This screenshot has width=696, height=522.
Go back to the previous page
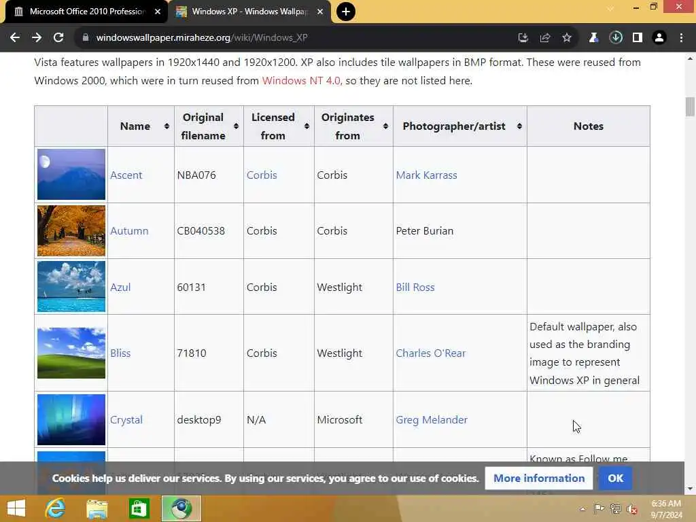(15, 38)
